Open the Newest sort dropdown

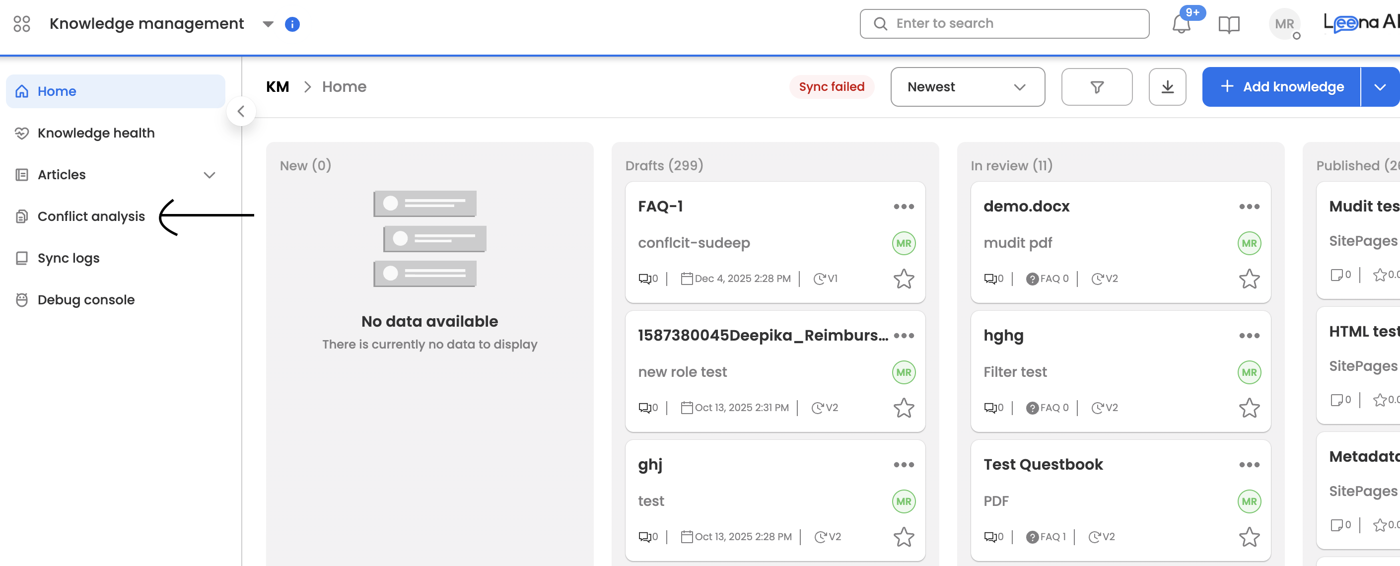click(967, 87)
